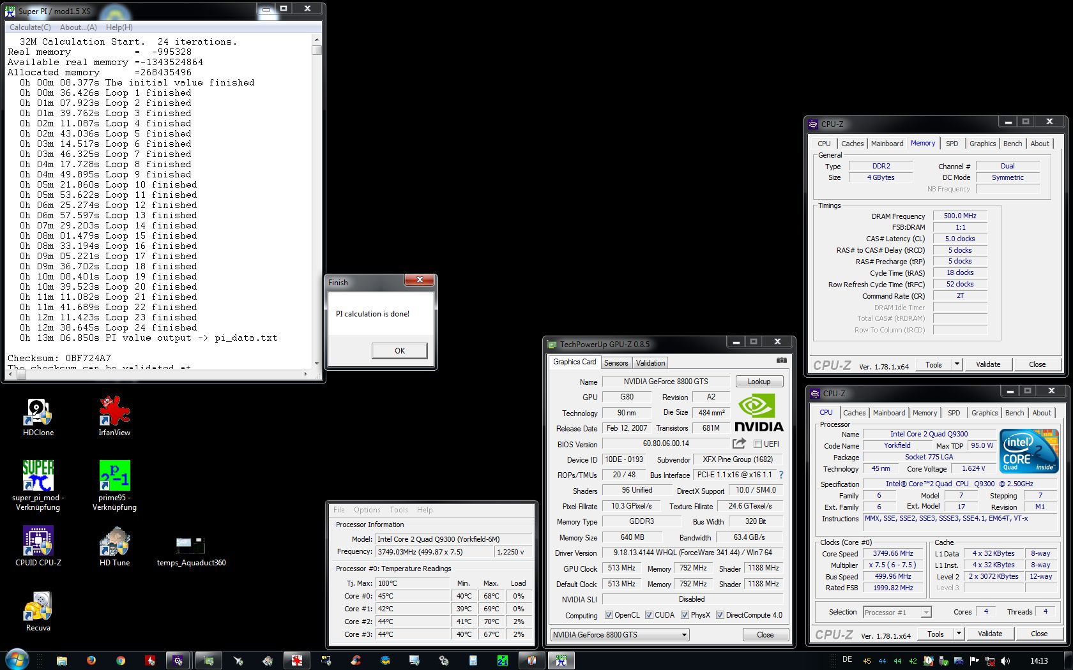Expand Tools dropdown arrow in CPU-Z CPU window

coord(958,634)
